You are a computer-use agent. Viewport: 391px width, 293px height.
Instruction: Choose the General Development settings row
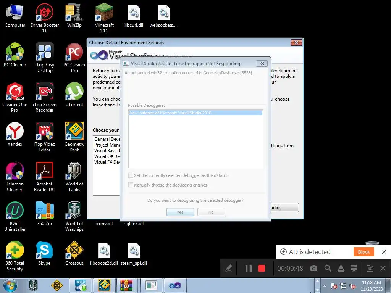[107, 139]
